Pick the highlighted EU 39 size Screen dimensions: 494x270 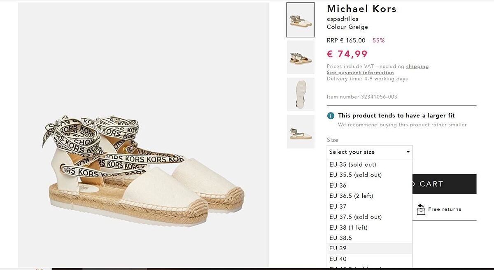(x=338, y=249)
